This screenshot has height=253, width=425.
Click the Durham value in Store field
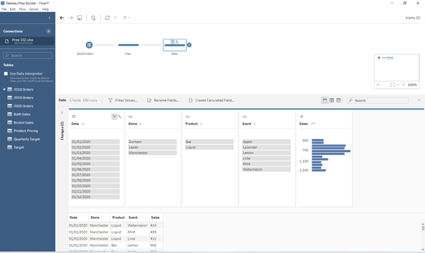click(152, 142)
